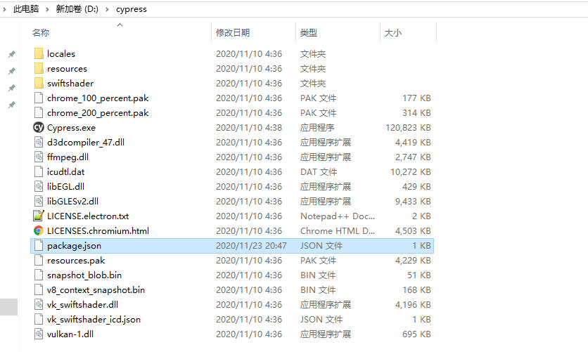The width and height of the screenshot is (588, 352).
Task: Click the pin icon beside the swiftshader row
Action: click(x=12, y=88)
